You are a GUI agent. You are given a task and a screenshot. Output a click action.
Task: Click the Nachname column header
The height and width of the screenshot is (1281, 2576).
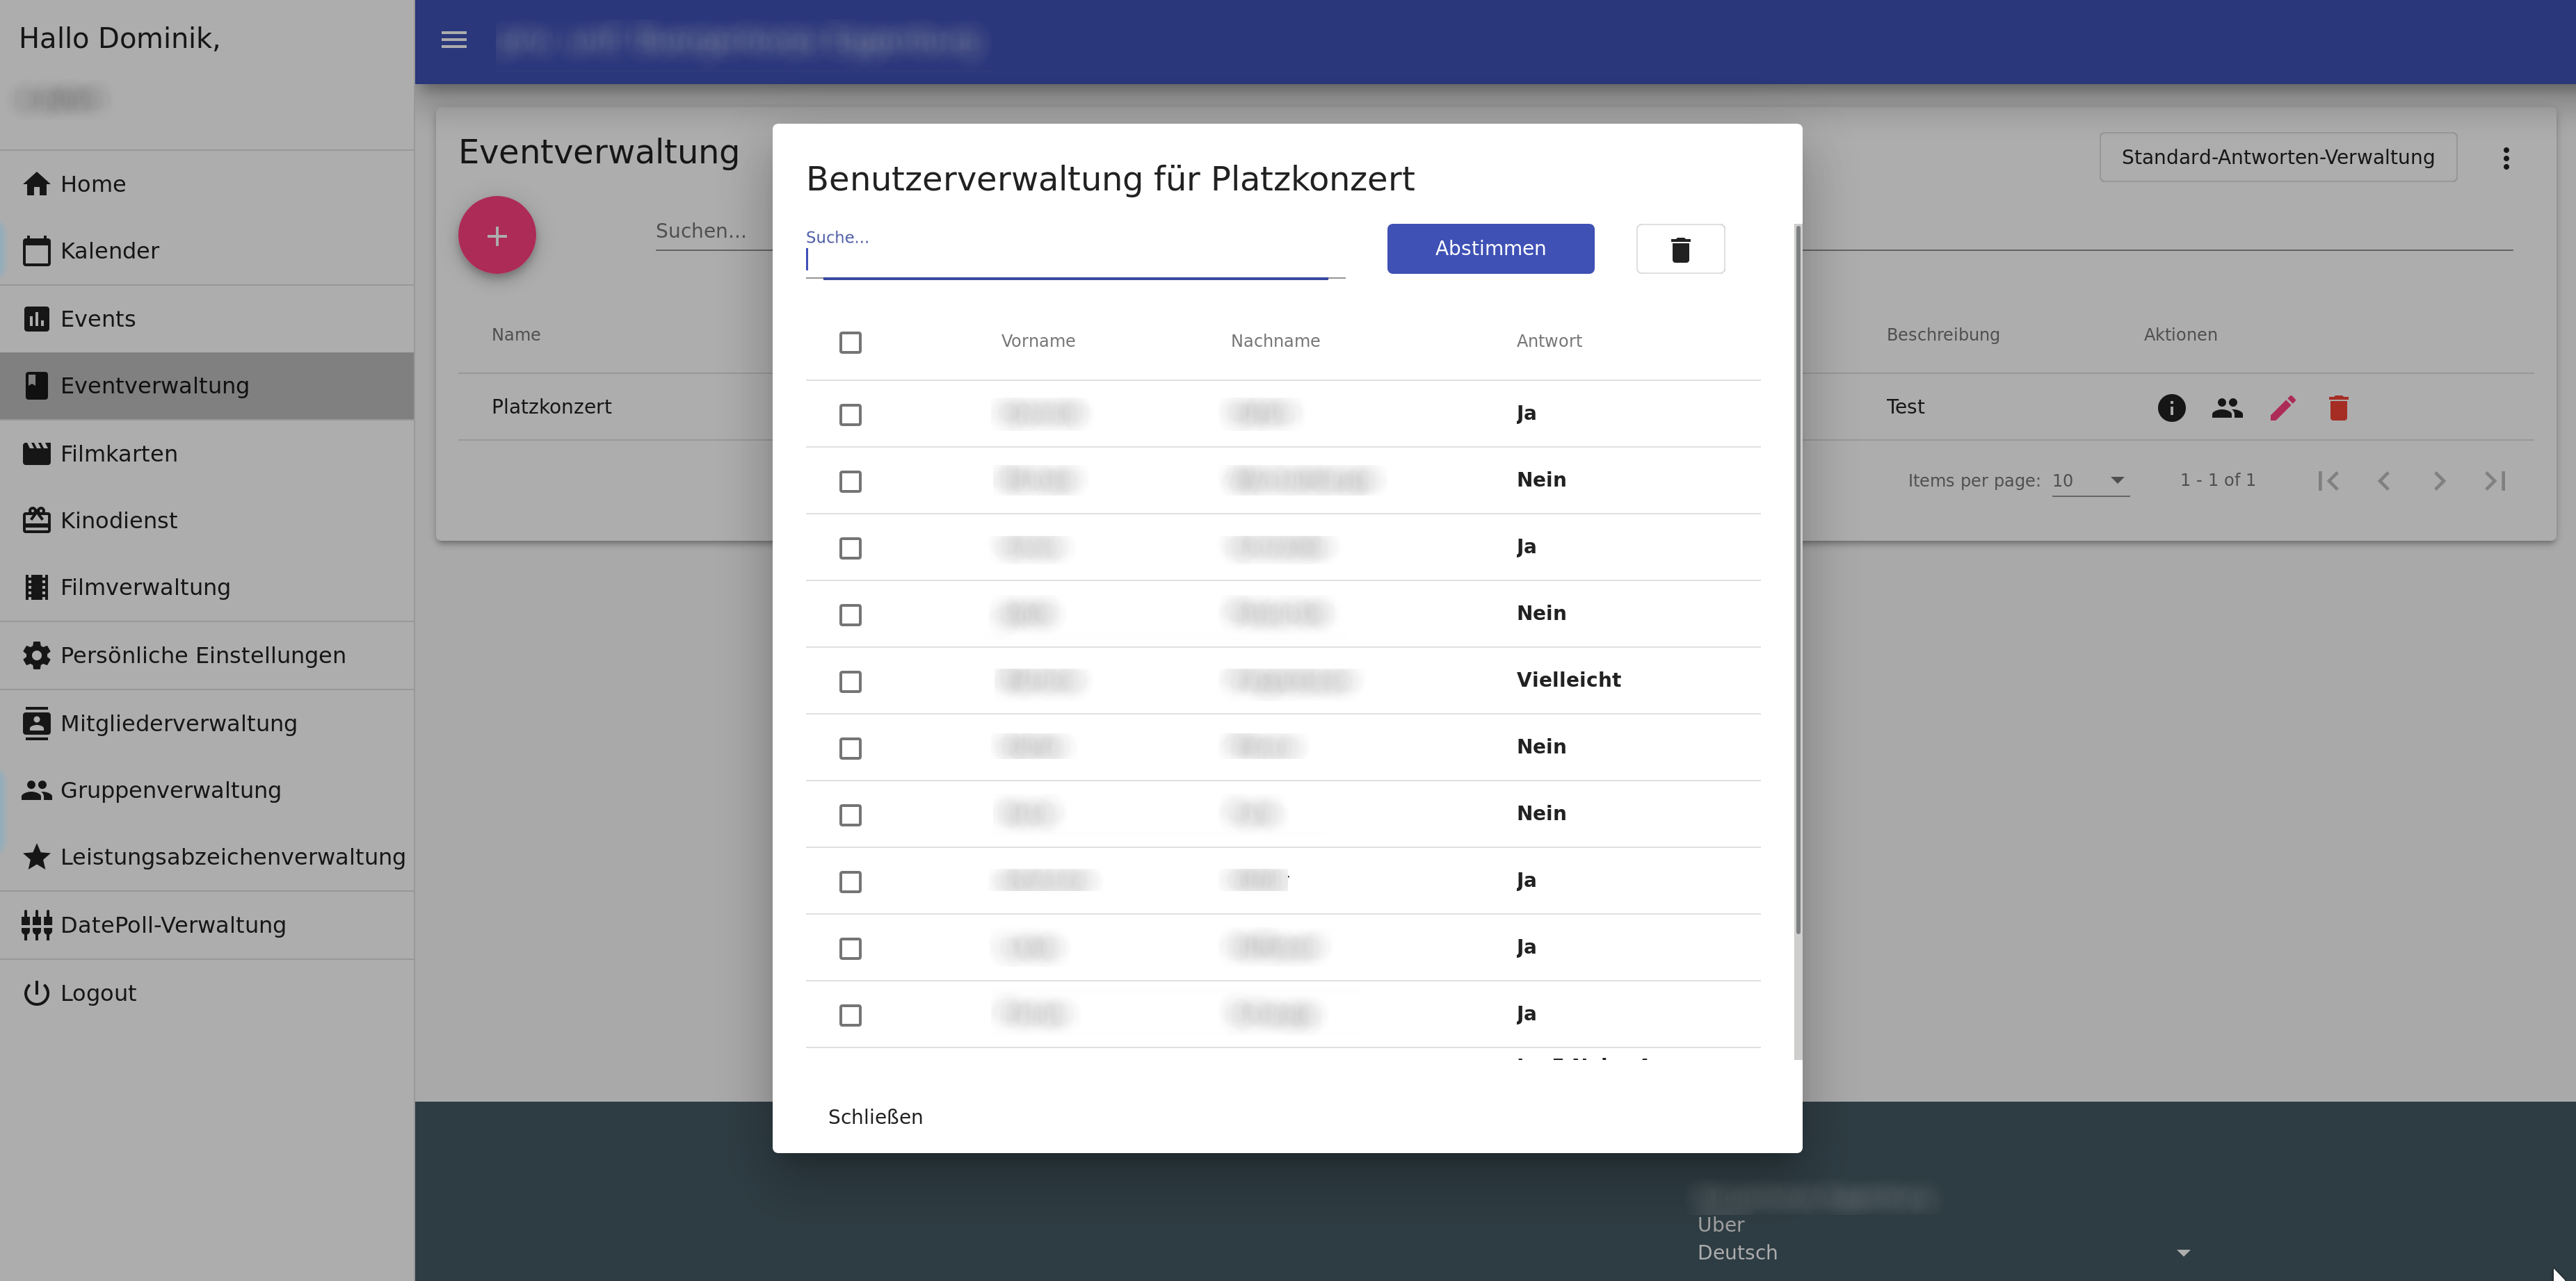1275,341
